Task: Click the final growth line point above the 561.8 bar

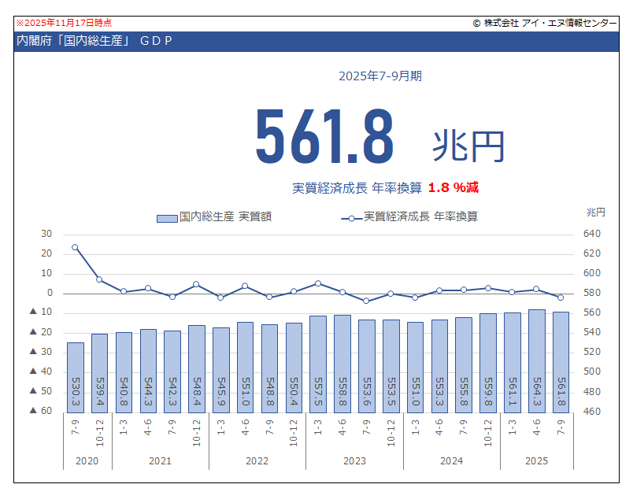Action: [x=561, y=298]
